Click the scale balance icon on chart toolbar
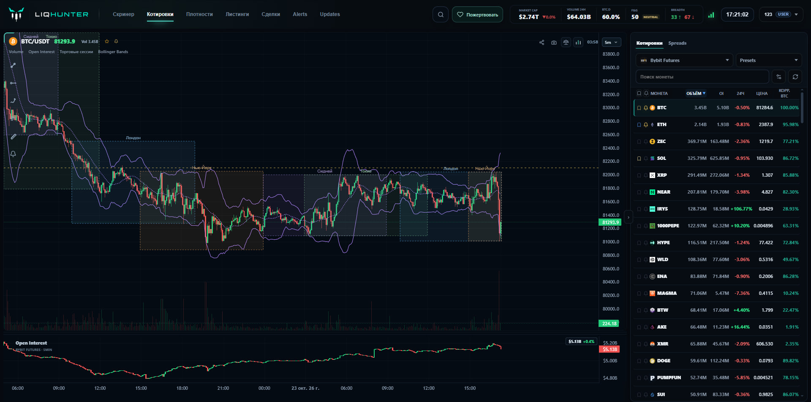 click(566, 42)
